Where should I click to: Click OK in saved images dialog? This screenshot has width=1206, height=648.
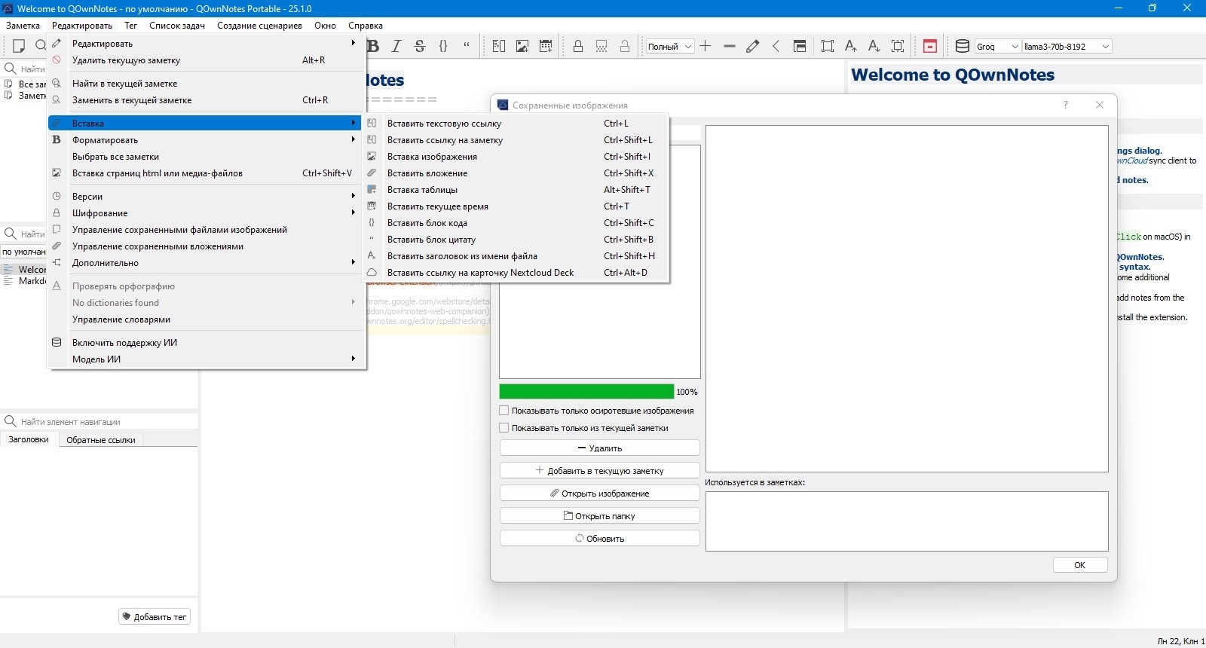pyautogui.click(x=1080, y=565)
